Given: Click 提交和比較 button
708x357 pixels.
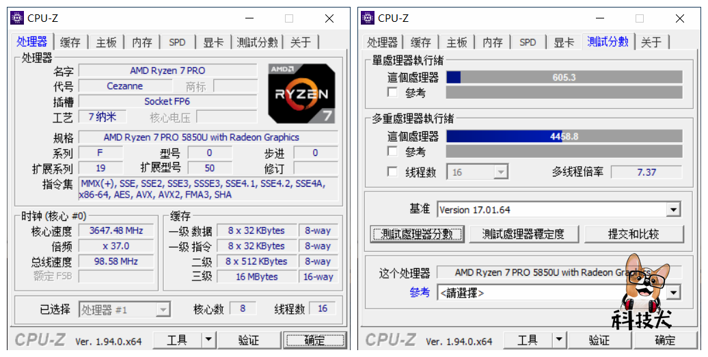Looking at the screenshot, I should click(634, 234).
